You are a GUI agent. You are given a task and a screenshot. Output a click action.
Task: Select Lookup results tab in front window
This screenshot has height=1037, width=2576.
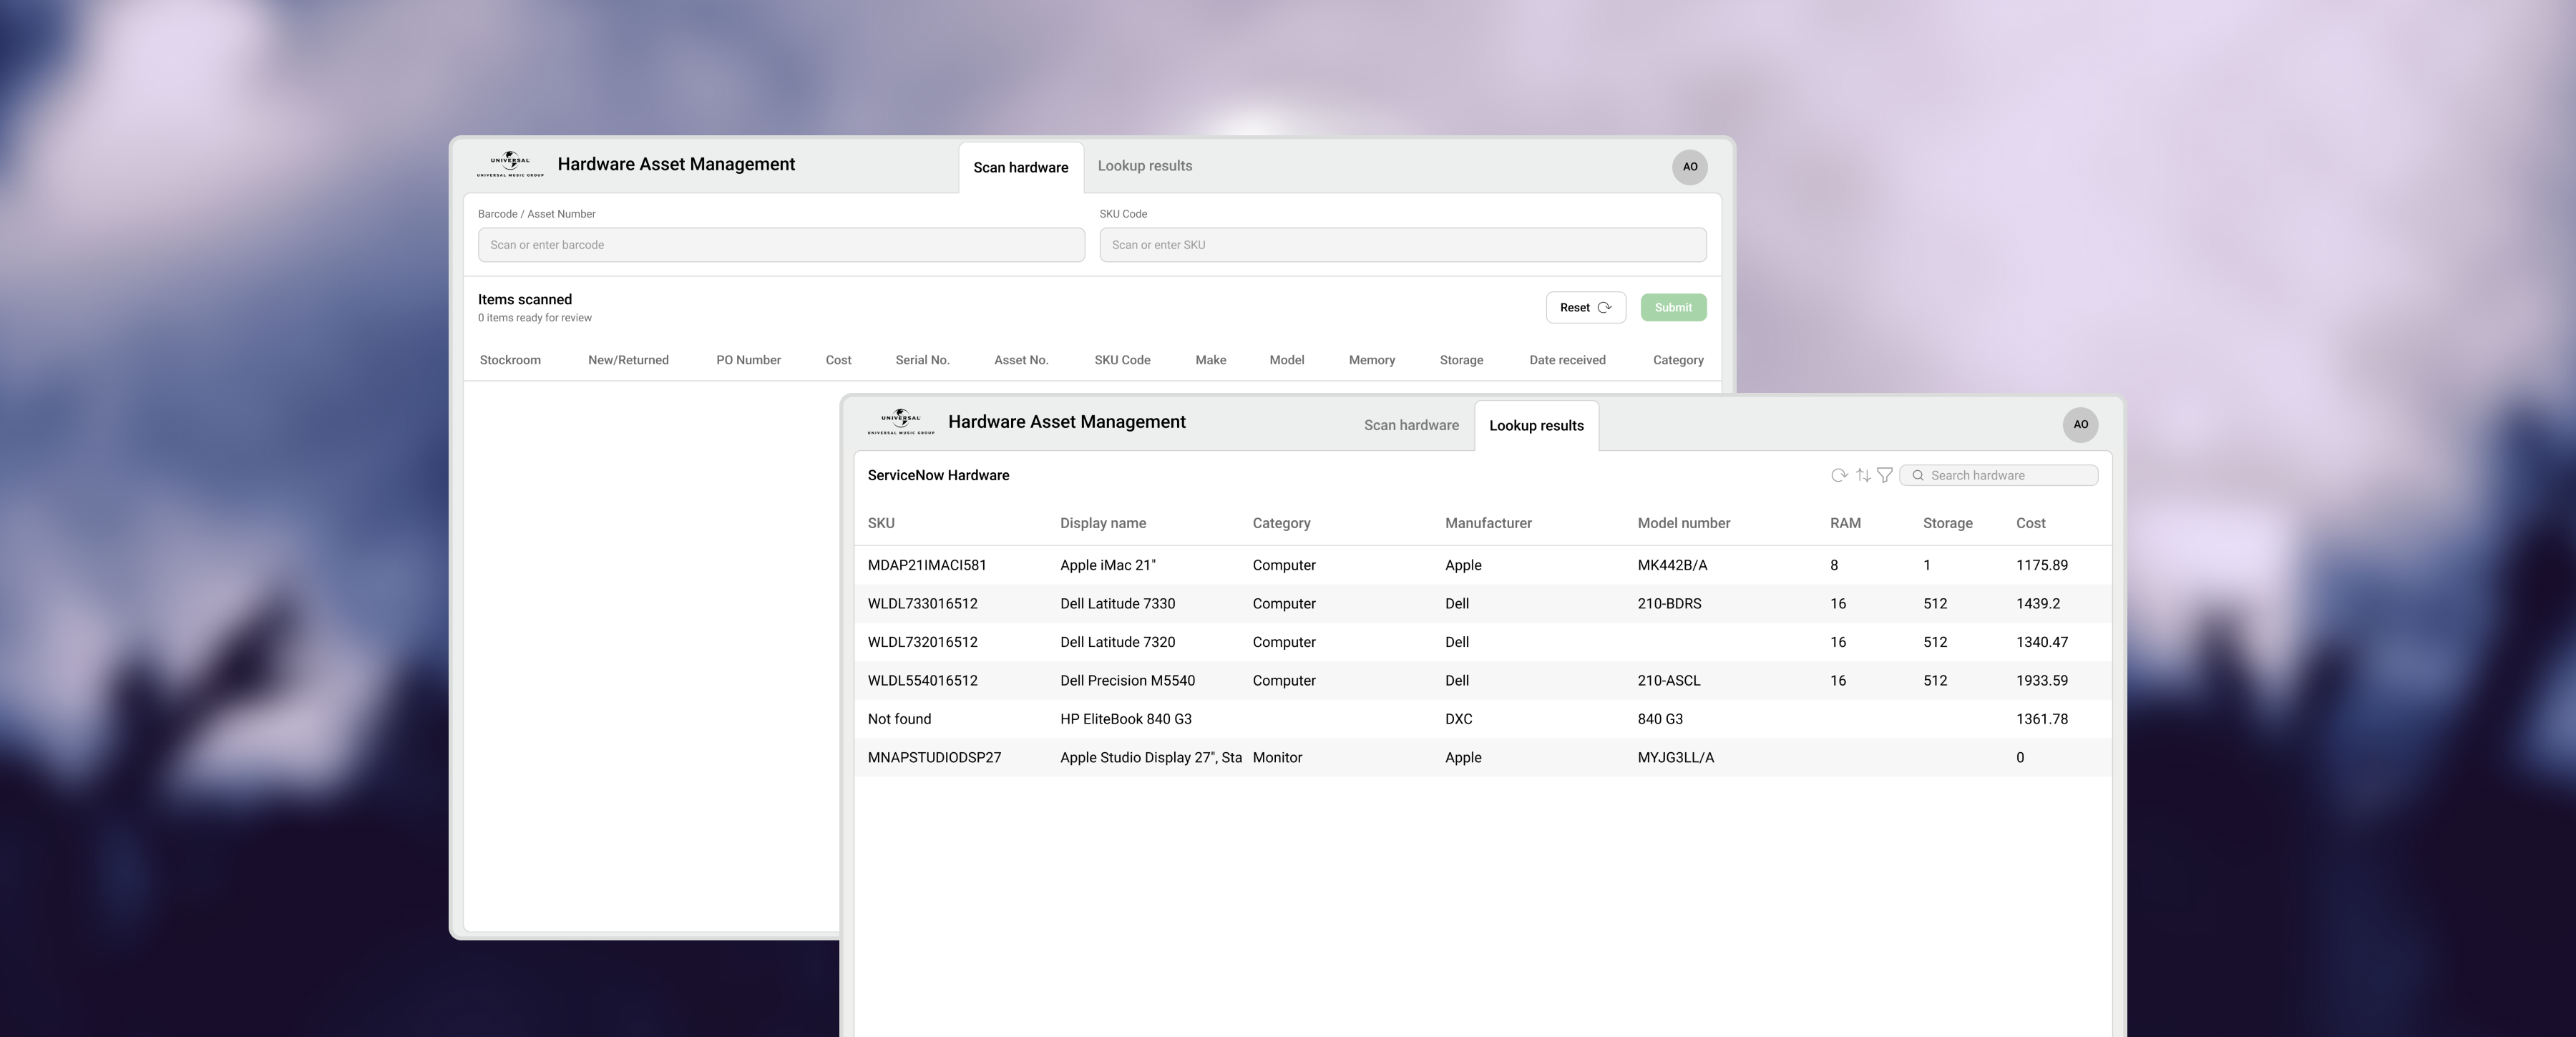(1536, 426)
